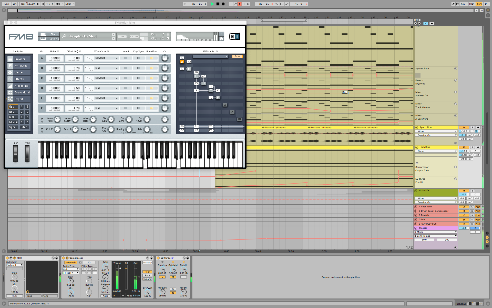
Task: Solo the High Ring track
Action: pos(472,147)
